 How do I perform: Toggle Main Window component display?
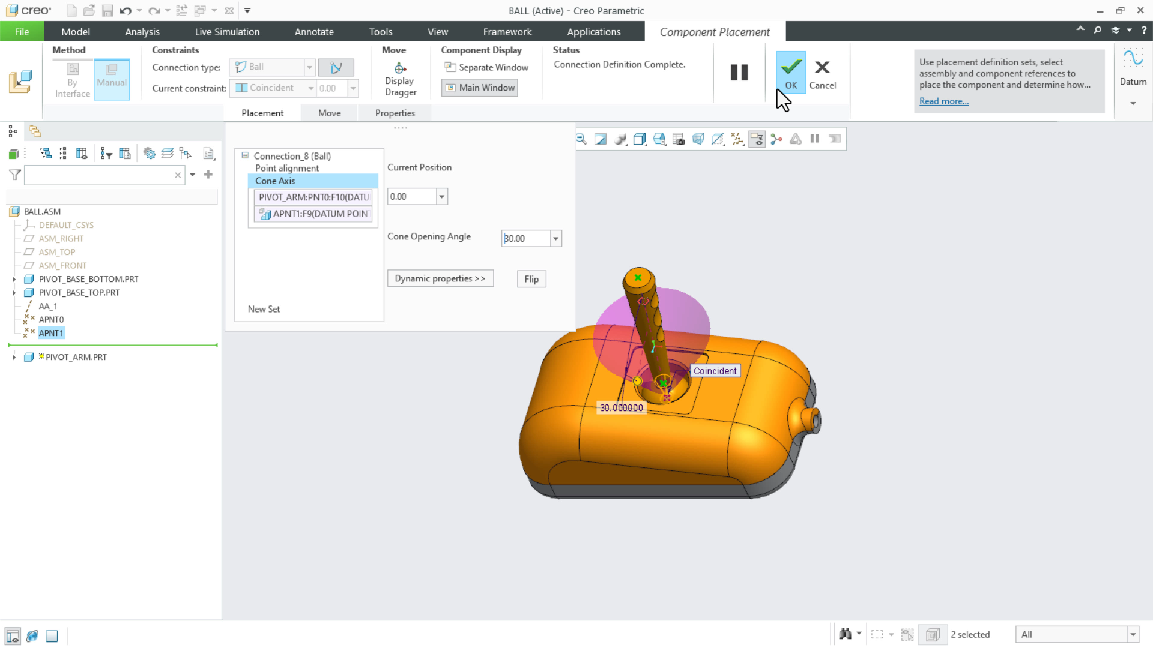click(x=480, y=88)
